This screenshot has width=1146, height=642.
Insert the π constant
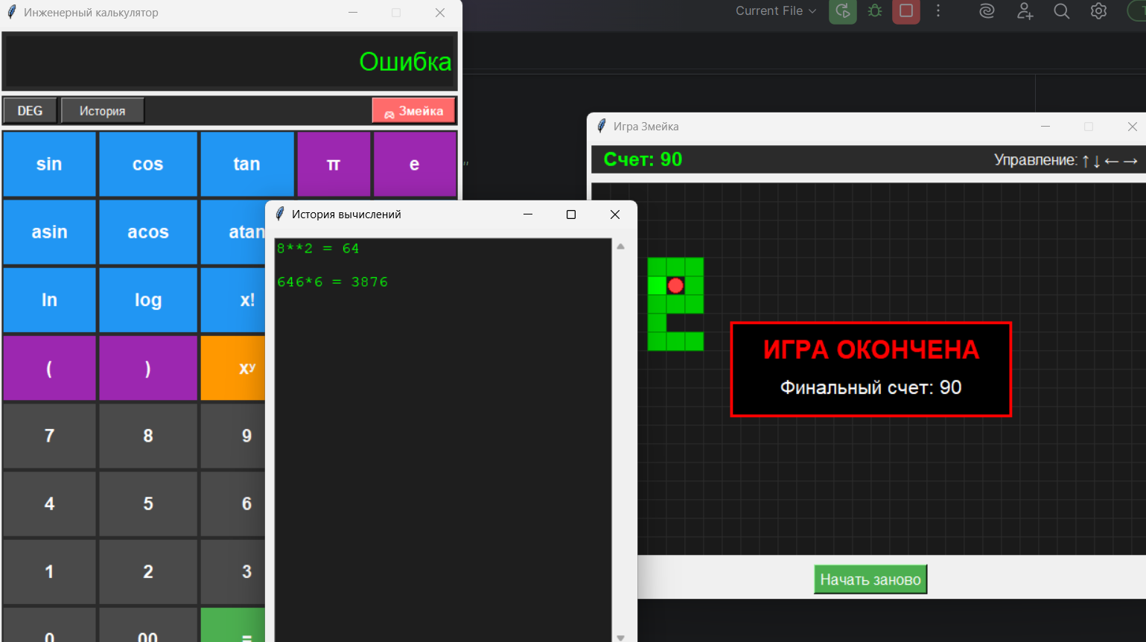tap(334, 164)
